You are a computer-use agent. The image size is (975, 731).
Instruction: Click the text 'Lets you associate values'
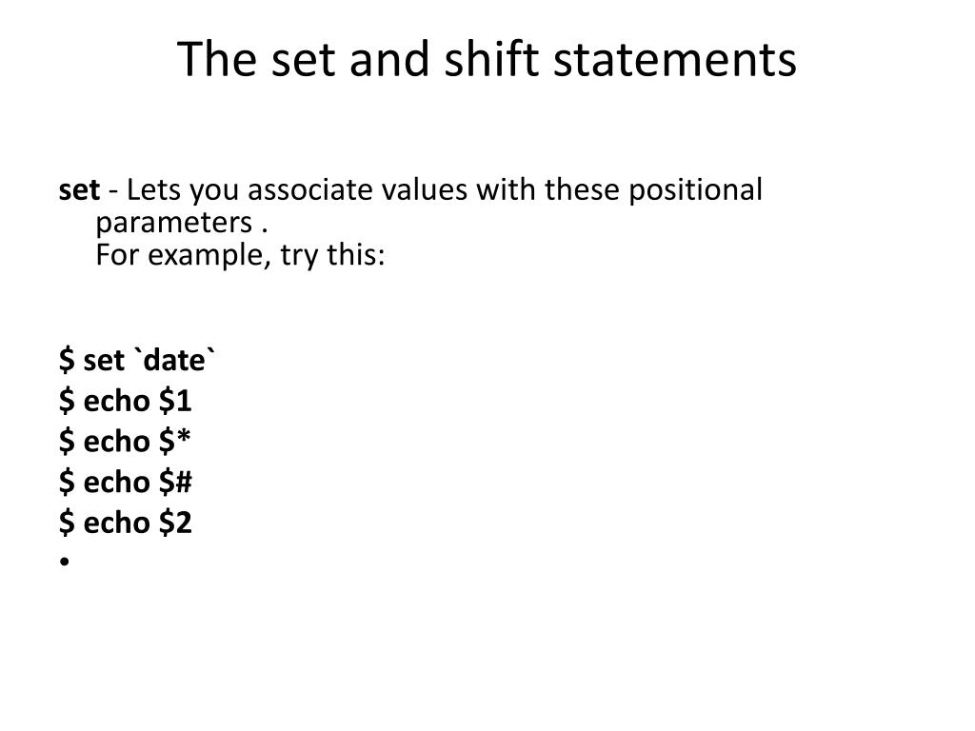pyautogui.click(x=297, y=190)
